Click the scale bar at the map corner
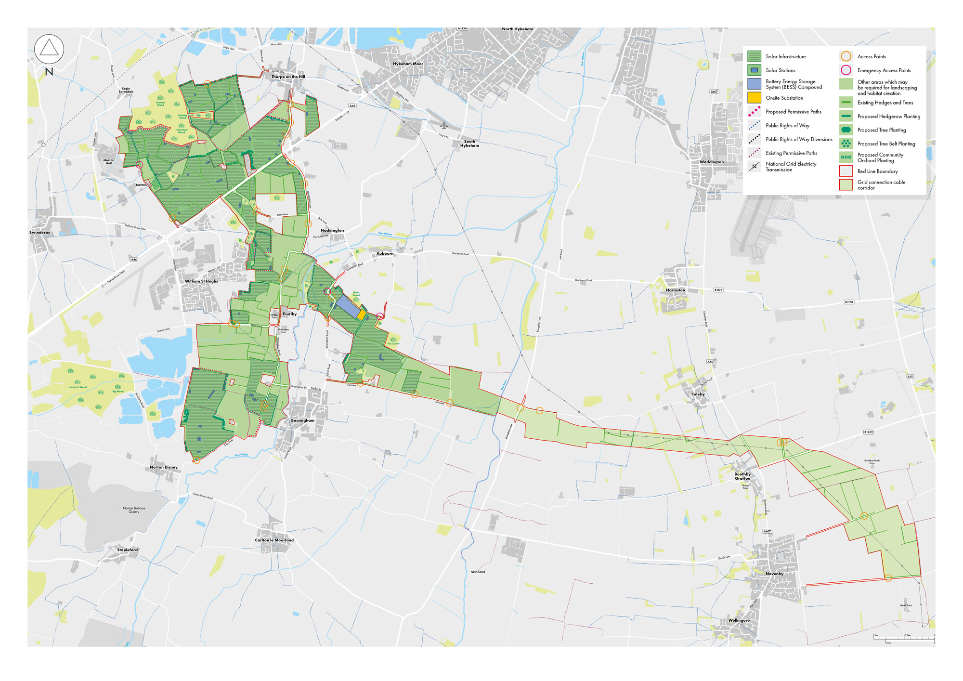 coord(904,639)
